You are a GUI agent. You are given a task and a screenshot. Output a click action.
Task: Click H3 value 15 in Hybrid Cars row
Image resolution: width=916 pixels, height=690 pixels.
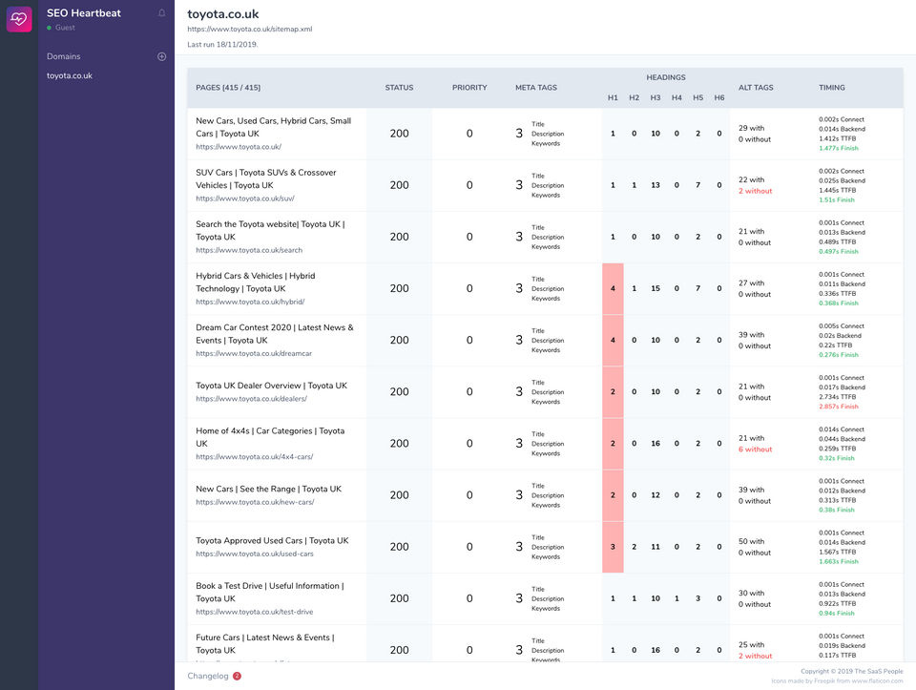click(656, 288)
